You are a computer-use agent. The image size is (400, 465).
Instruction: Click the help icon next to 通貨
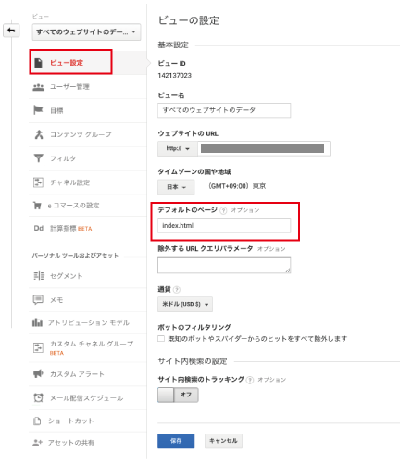coord(177,290)
